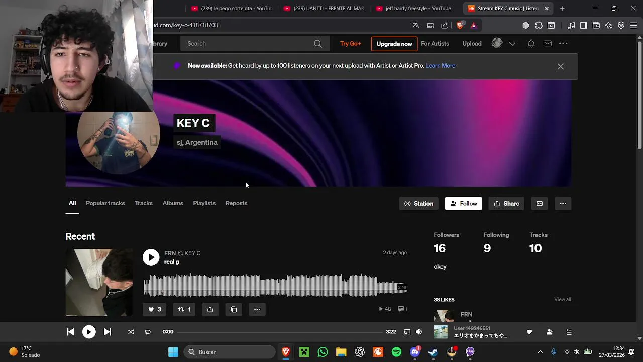Open the Brave playlist music note icon
This screenshot has height=362, width=643.
pos(571,25)
